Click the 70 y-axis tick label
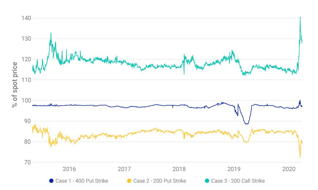This screenshot has height=190, width=318. pyautogui.click(x=28, y=162)
